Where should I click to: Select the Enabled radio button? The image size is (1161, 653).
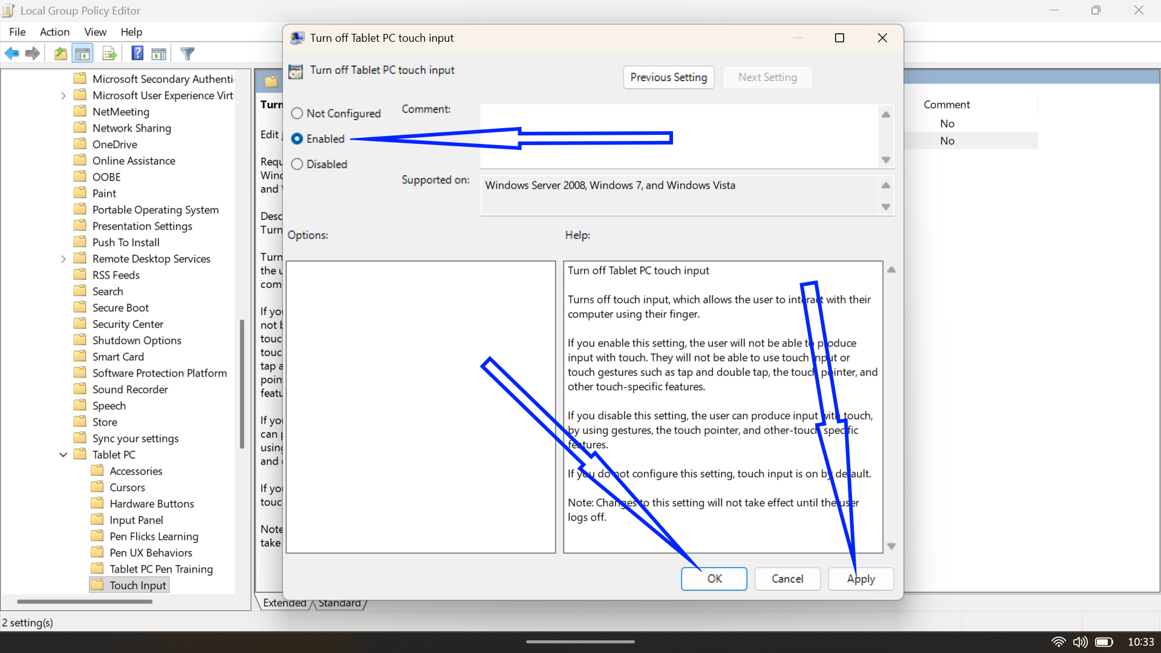(x=297, y=138)
